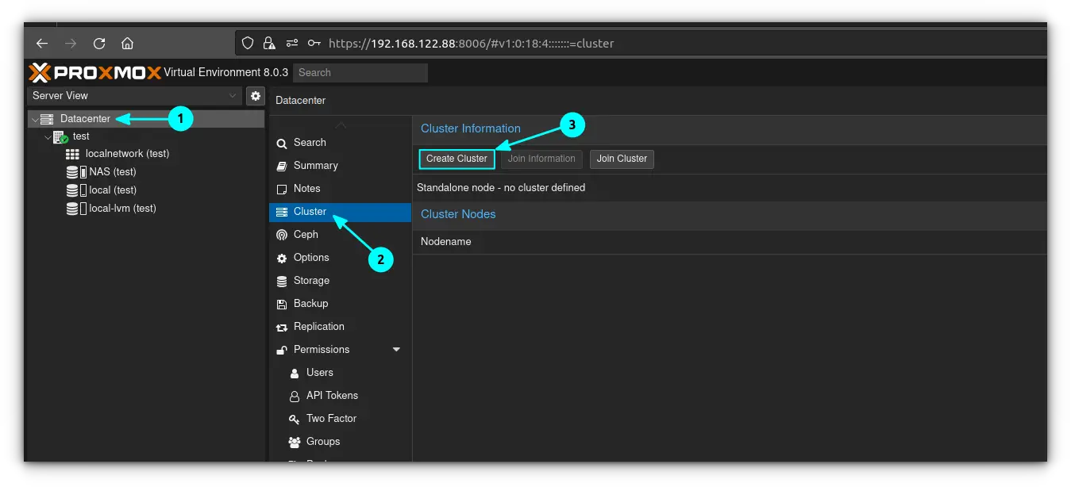Click the Backup icon in sidebar
Viewport: 1071px width, 487px height.
(x=282, y=303)
